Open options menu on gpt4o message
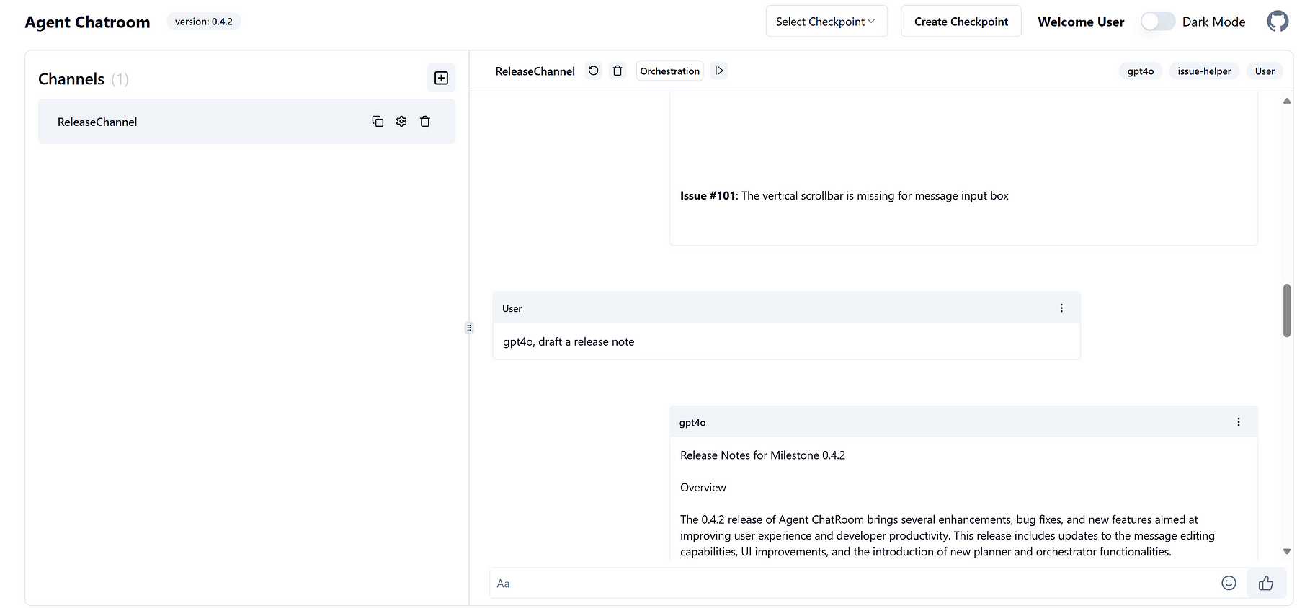 (x=1238, y=422)
